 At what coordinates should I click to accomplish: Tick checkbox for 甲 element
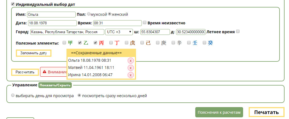(64, 43)
